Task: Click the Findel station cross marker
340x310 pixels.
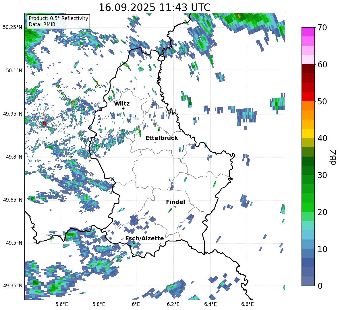Action: [x=175, y=207]
